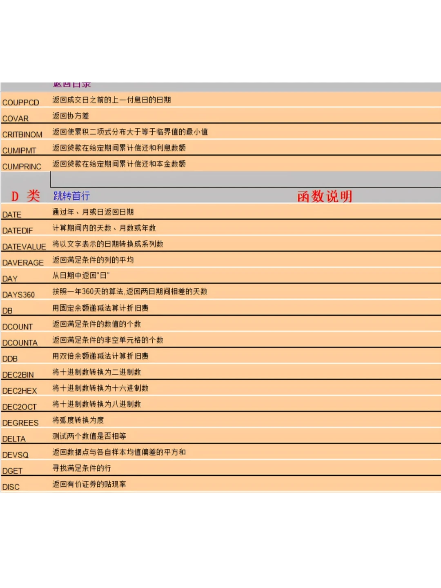441x588 pixels.
Task: Select the DAYS360 function name
Action: [x=20, y=294]
